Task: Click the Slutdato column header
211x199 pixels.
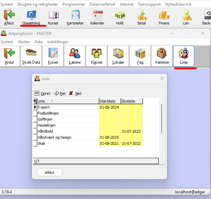Action: pyautogui.click(x=132, y=101)
